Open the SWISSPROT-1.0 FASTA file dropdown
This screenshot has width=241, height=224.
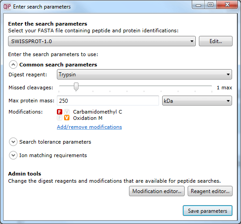coord(102,41)
